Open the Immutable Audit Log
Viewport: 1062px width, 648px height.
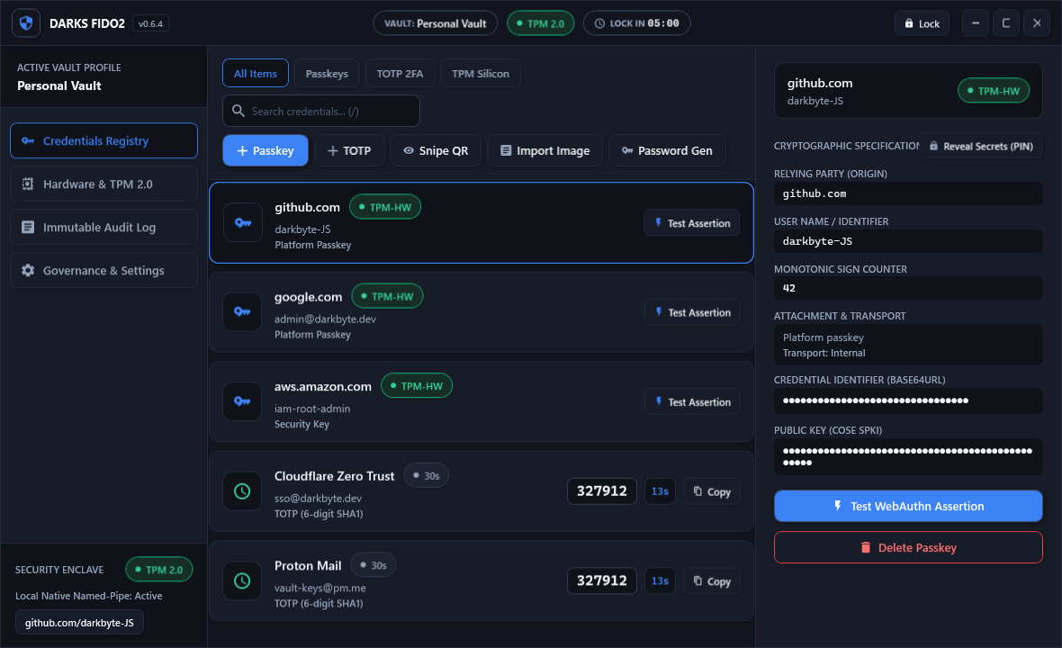[103, 228]
